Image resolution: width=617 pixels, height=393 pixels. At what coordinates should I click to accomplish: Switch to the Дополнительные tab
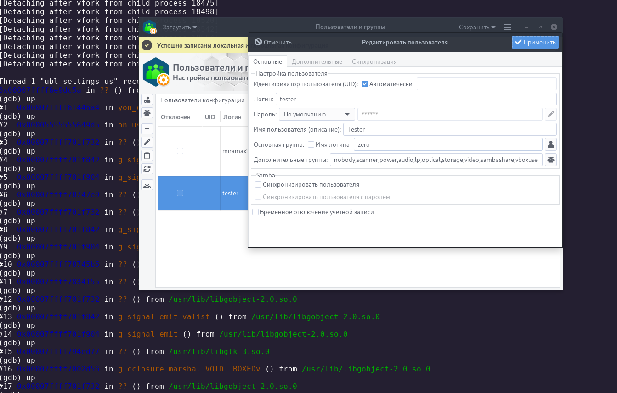pos(317,61)
